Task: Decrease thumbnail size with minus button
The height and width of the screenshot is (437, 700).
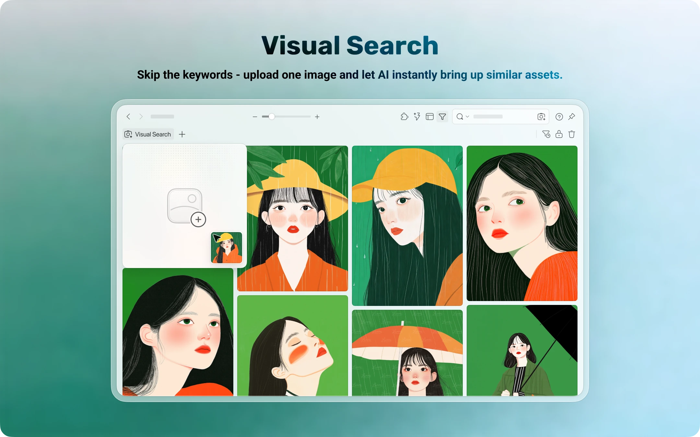Action: (x=255, y=117)
